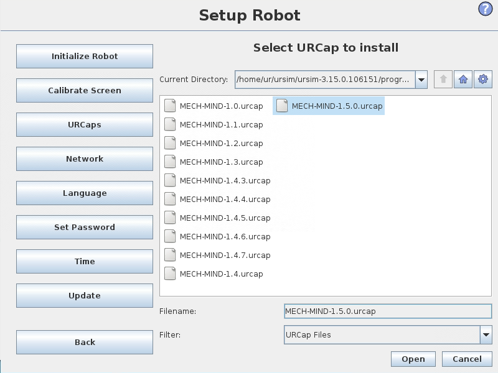Go up one directory level
498x373 pixels.
click(443, 80)
